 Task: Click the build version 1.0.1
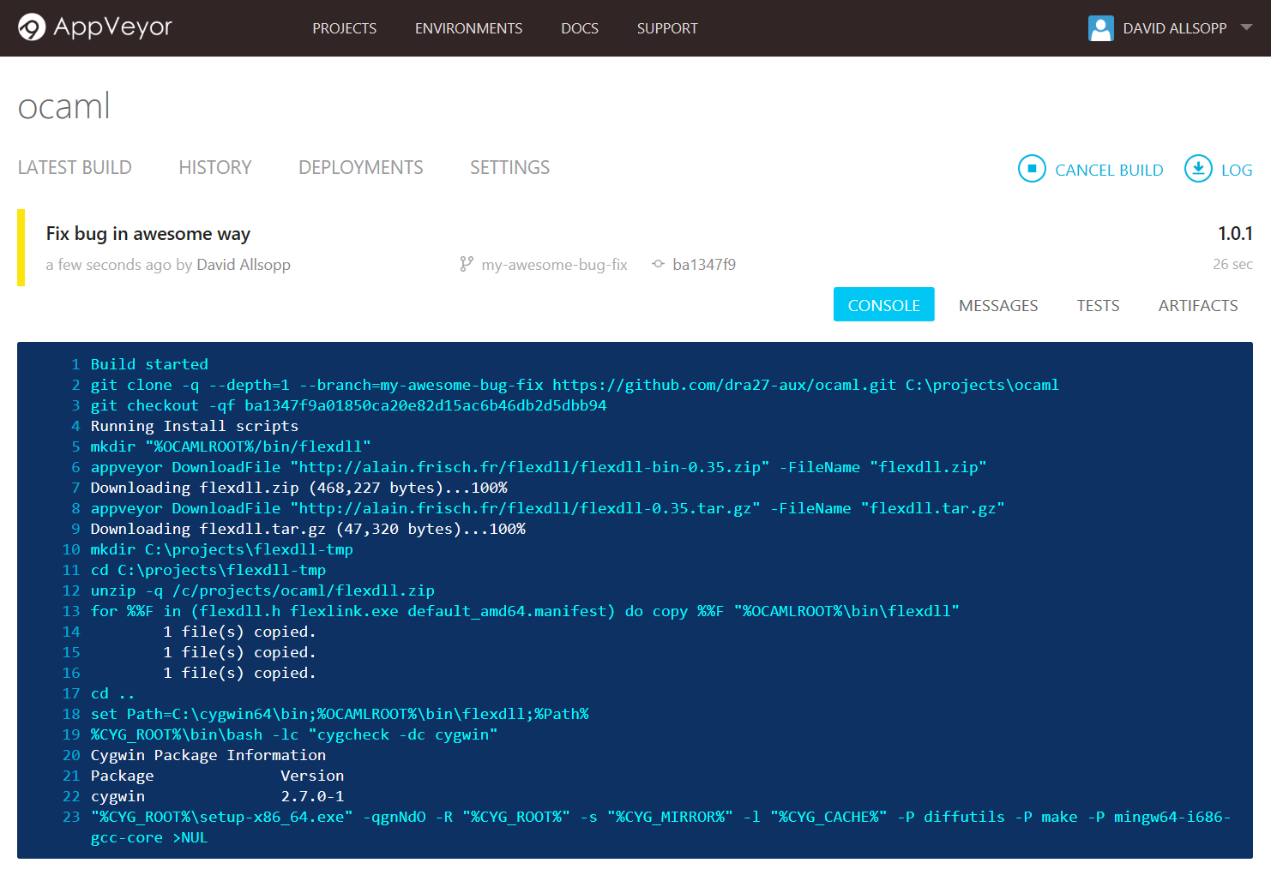[x=1235, y=233]
